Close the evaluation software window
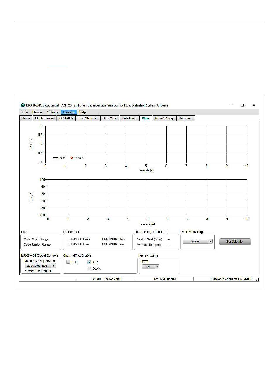Image resolution: width=278 pixels, height=367 pixels. click(254, 105)
